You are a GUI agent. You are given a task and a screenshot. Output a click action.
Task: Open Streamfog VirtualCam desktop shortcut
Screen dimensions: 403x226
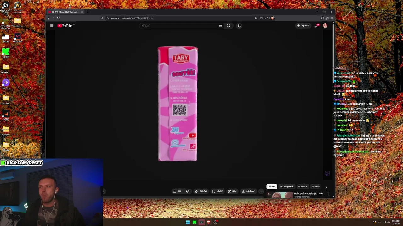point(6,24)
